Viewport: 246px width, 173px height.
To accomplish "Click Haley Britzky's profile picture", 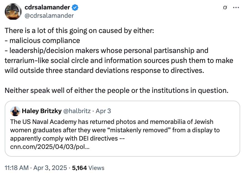I will coord(15,111).
